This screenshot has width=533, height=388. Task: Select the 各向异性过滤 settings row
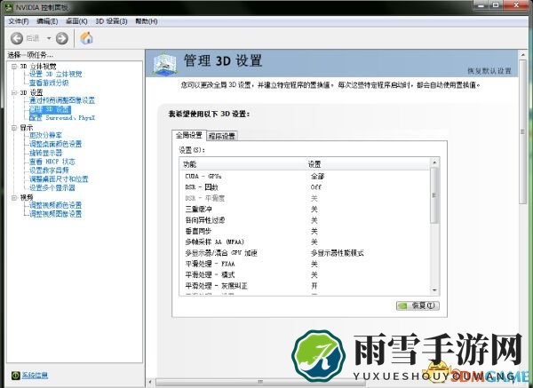305,220
